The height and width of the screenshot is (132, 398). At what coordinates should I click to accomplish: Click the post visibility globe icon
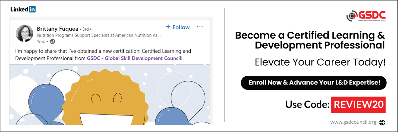click(52, 42)
